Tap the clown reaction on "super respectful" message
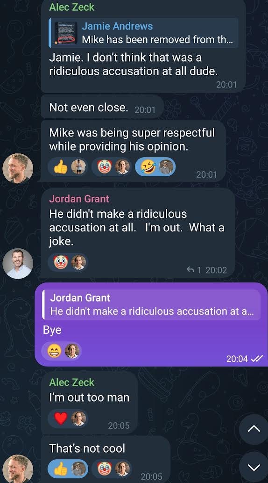 [112, 167]
